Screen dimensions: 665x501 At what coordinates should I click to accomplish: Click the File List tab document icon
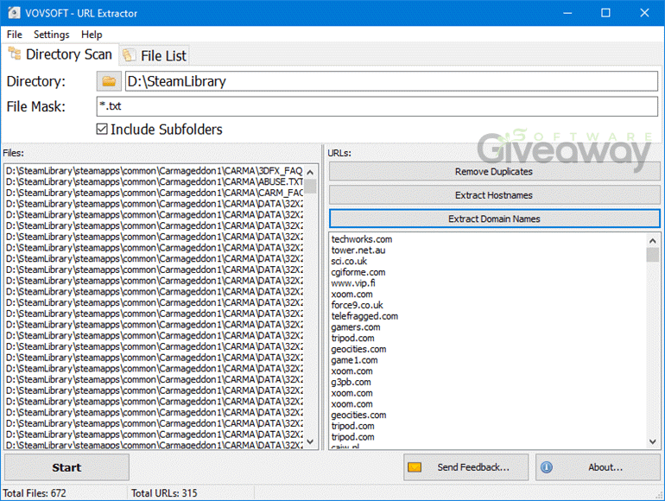coord(129,55)
